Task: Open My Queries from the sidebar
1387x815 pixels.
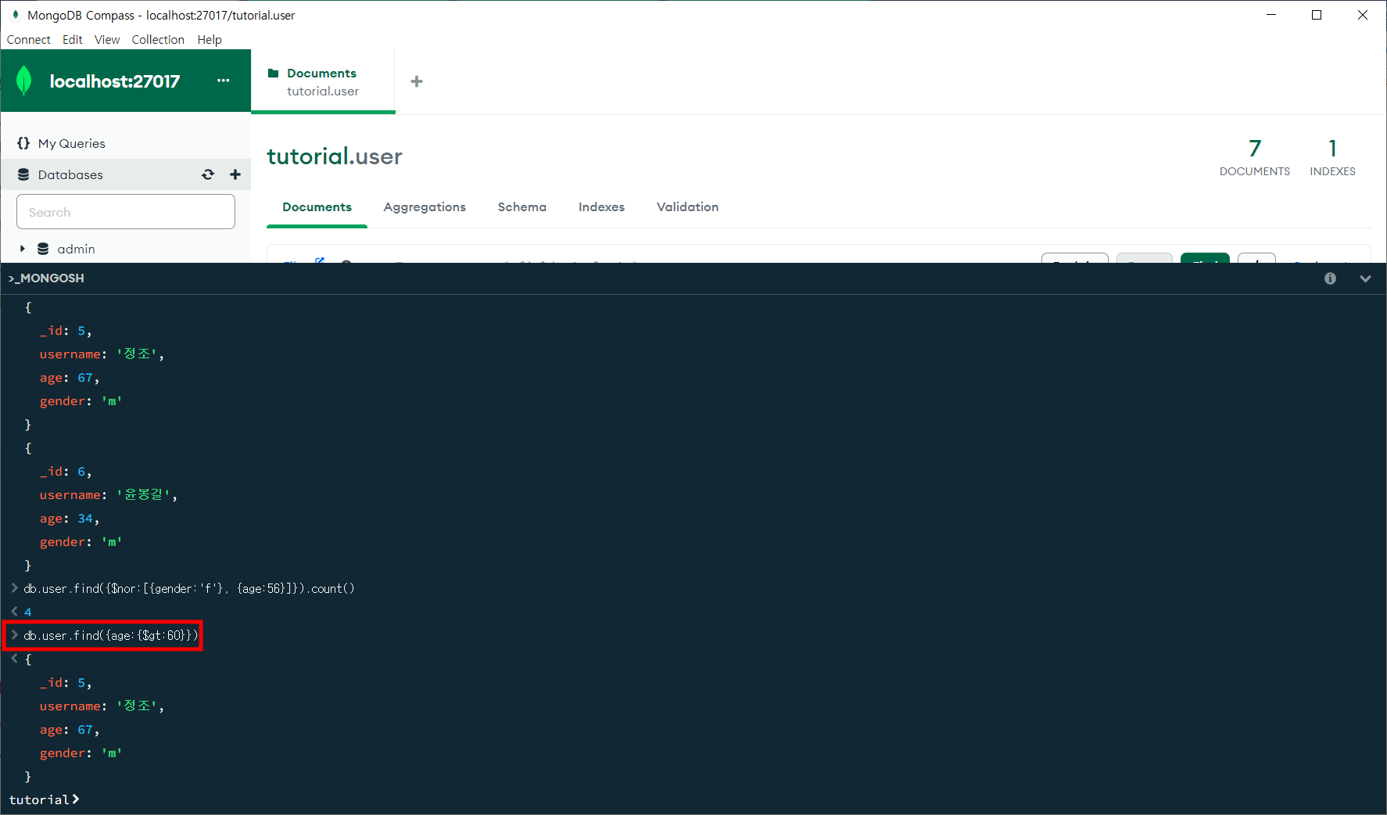Action: coord(71,143)
